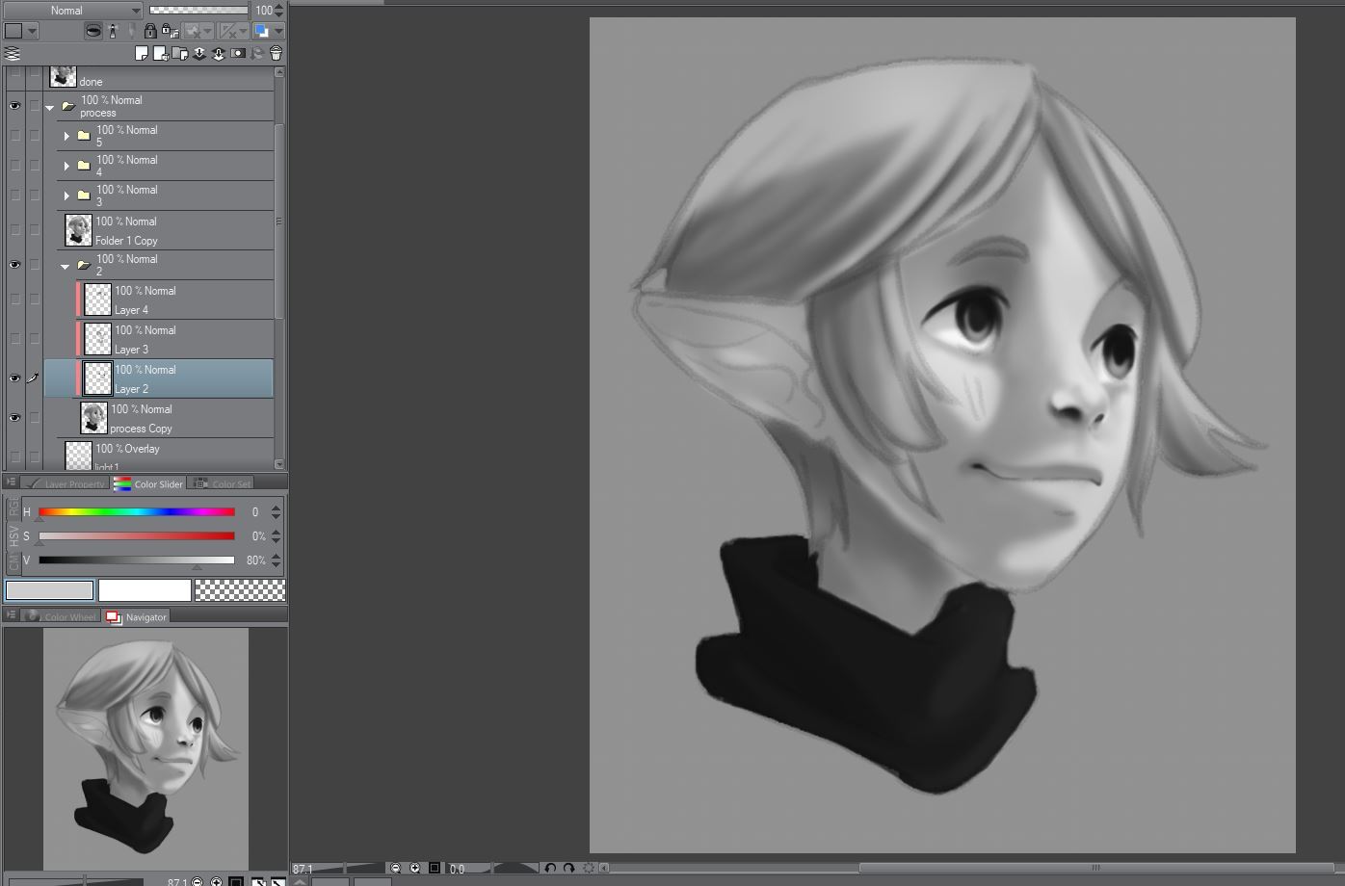
Task: Rotate canvas right in status bar
Action: pos(568,868)
